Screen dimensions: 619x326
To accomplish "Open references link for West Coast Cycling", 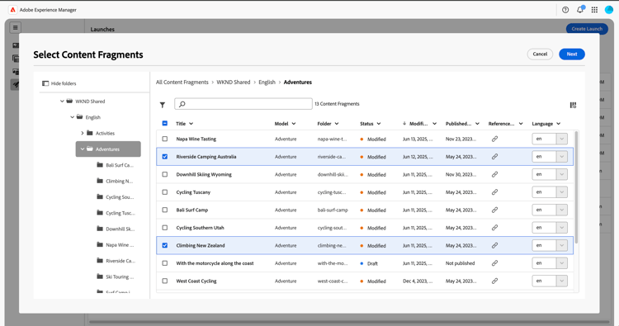I will tap(494, 281).
